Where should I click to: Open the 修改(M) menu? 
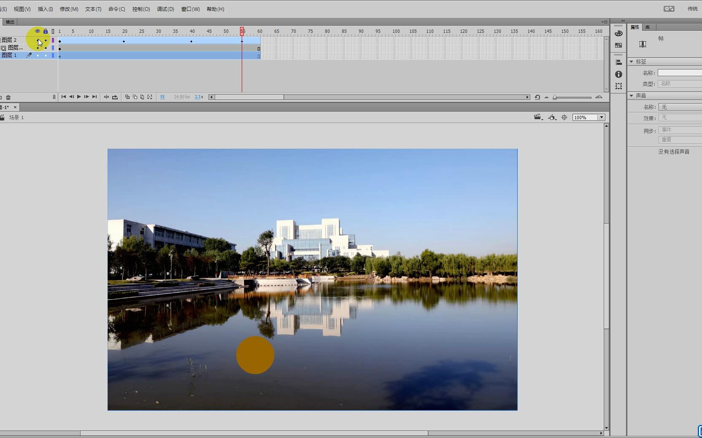click(x=69, y=9)
